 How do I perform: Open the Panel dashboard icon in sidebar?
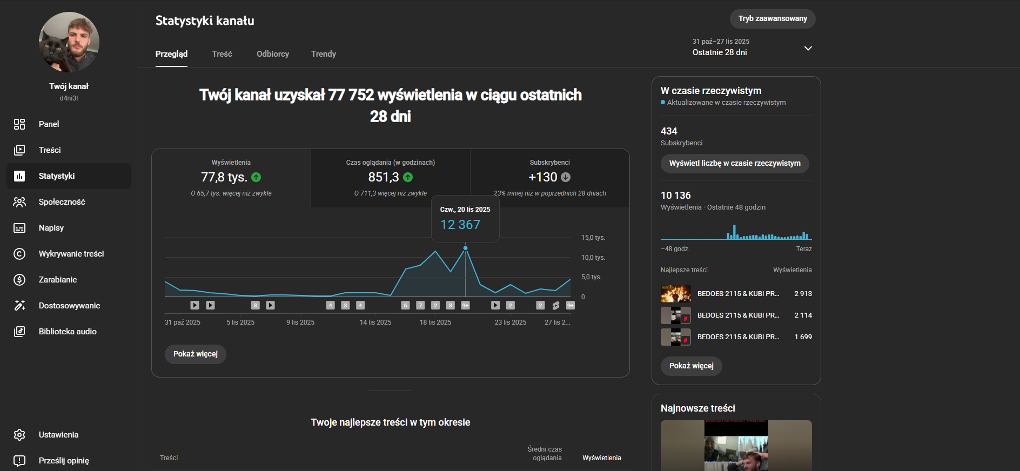19,124
